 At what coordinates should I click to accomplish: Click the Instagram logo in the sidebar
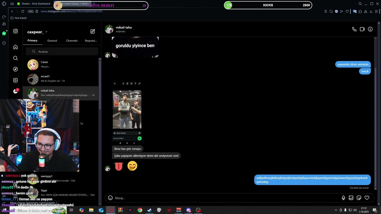[15, 31]
